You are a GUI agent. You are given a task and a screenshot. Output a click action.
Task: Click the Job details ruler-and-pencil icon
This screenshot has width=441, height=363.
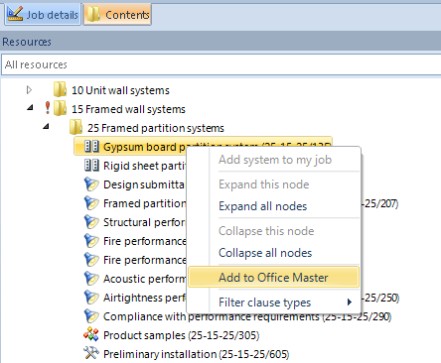pos(15,14)
